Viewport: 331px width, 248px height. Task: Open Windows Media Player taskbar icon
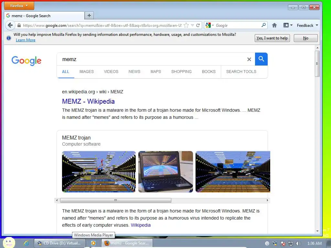[x=93, y=243]
